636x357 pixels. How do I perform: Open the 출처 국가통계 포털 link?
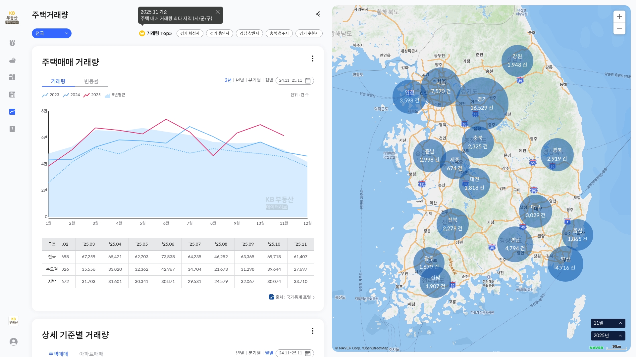tap(292, 297)
